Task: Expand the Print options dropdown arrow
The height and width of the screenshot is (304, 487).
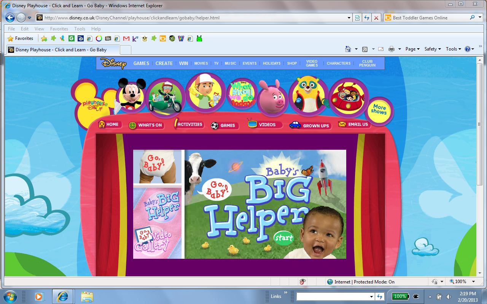Action: (399, 49)
